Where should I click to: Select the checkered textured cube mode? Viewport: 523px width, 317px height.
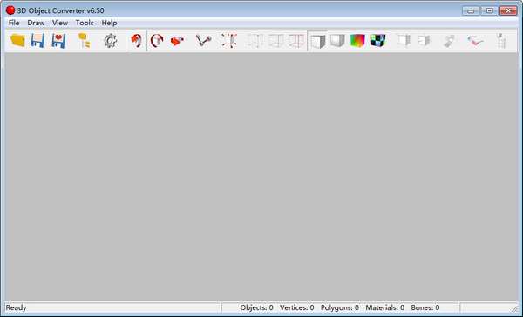pyautogui.click(x=378, y=41)
